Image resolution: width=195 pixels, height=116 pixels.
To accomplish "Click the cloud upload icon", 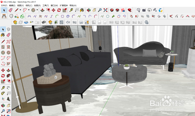I will point(150,10).
